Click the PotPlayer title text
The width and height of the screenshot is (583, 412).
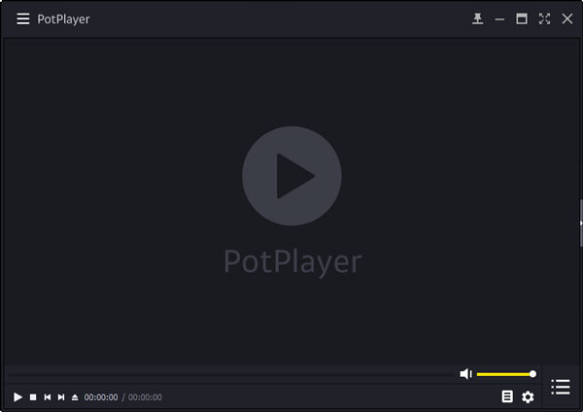click(x=63, y=19)
